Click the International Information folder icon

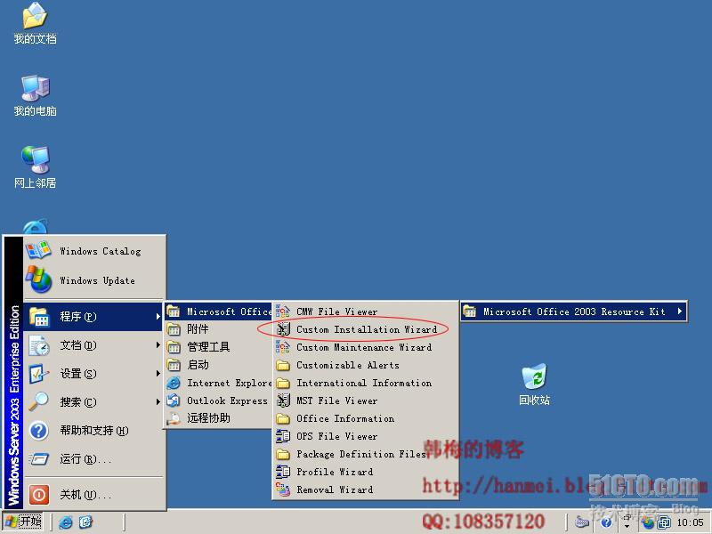pos(283,384)
